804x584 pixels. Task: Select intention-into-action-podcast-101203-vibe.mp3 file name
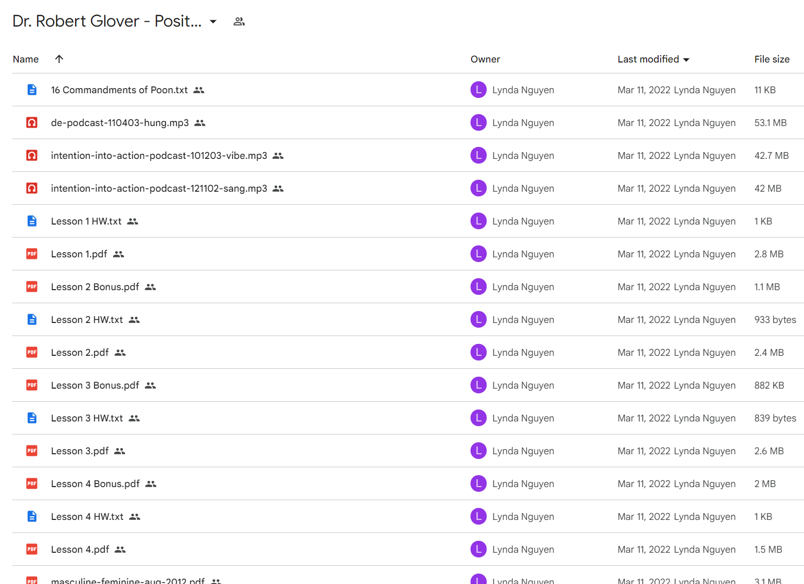coord(159,156)
